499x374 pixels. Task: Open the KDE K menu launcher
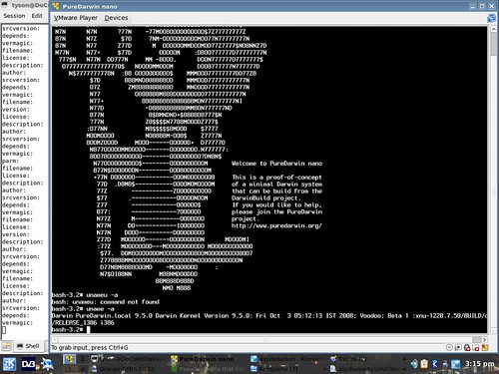(9, 364)
